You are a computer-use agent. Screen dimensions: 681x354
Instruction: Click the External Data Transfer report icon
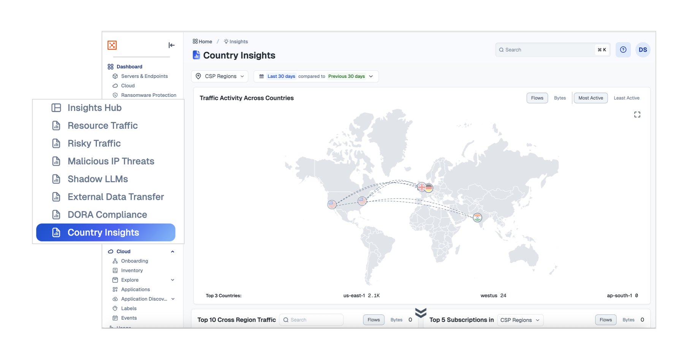point(56,197)
